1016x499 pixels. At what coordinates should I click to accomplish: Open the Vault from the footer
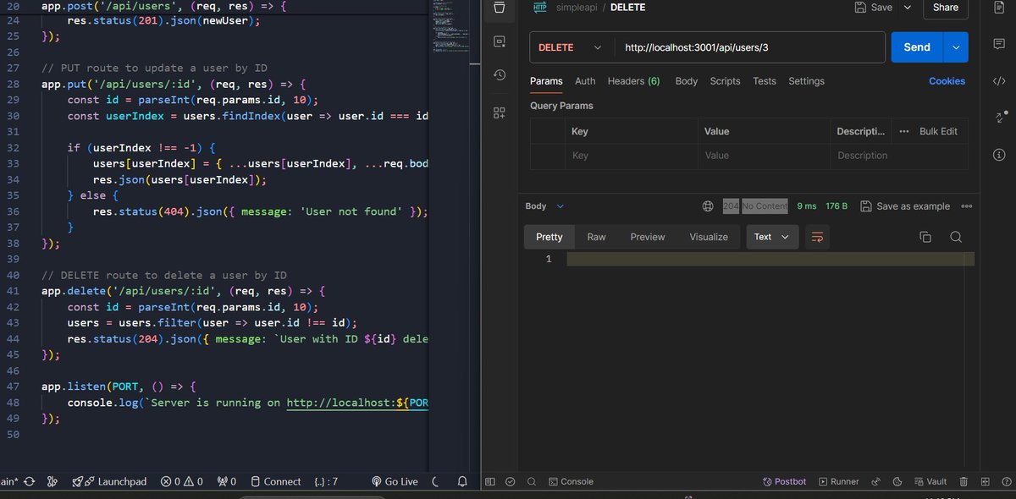click(x=930, y=481)
